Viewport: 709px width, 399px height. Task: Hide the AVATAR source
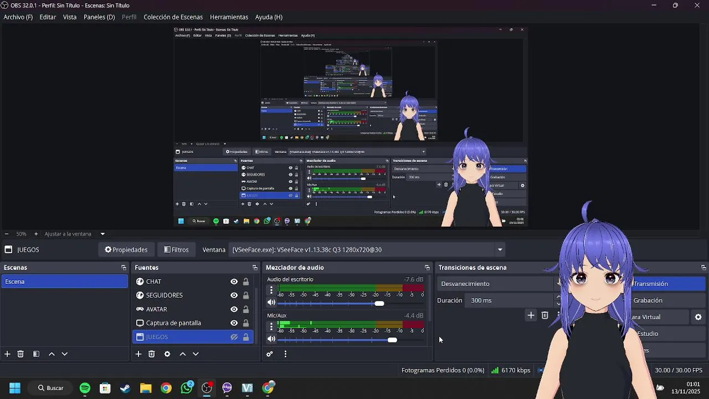234,309
